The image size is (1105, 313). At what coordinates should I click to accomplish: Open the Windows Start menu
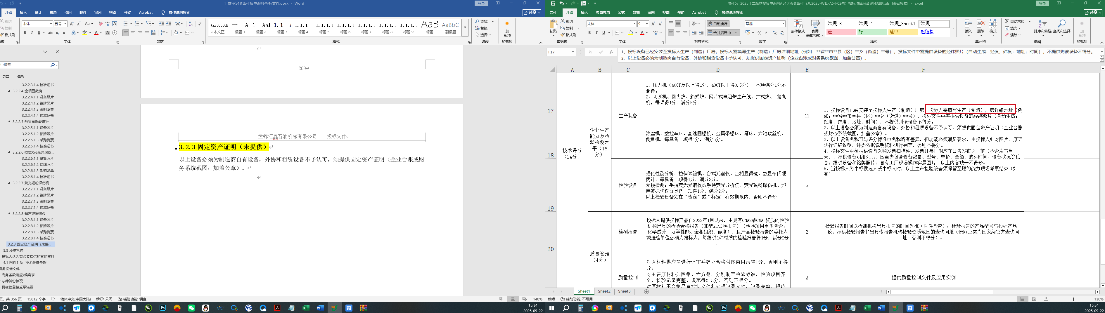(552, 308)
